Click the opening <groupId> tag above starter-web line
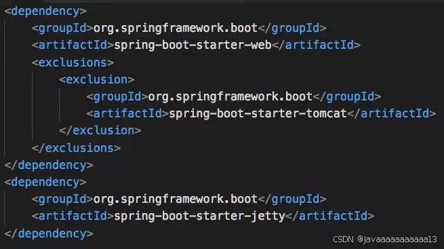 tap(62, 28)
